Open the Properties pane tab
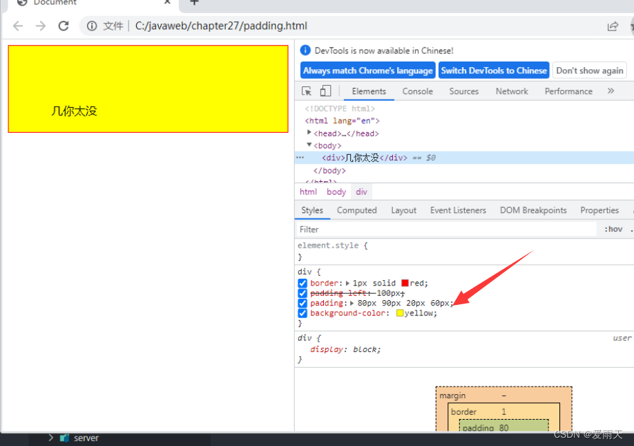The height and width of the screenshot is (446, 634). 599,210
